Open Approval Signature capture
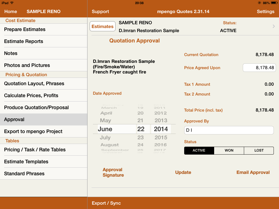The height and width of the screenshot is (209, 279). (x=113, y=173)
